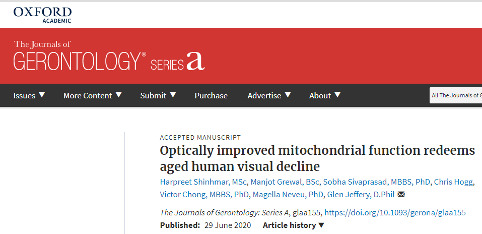
Task: Expand the About menu
Action: (x=325, y=95)
